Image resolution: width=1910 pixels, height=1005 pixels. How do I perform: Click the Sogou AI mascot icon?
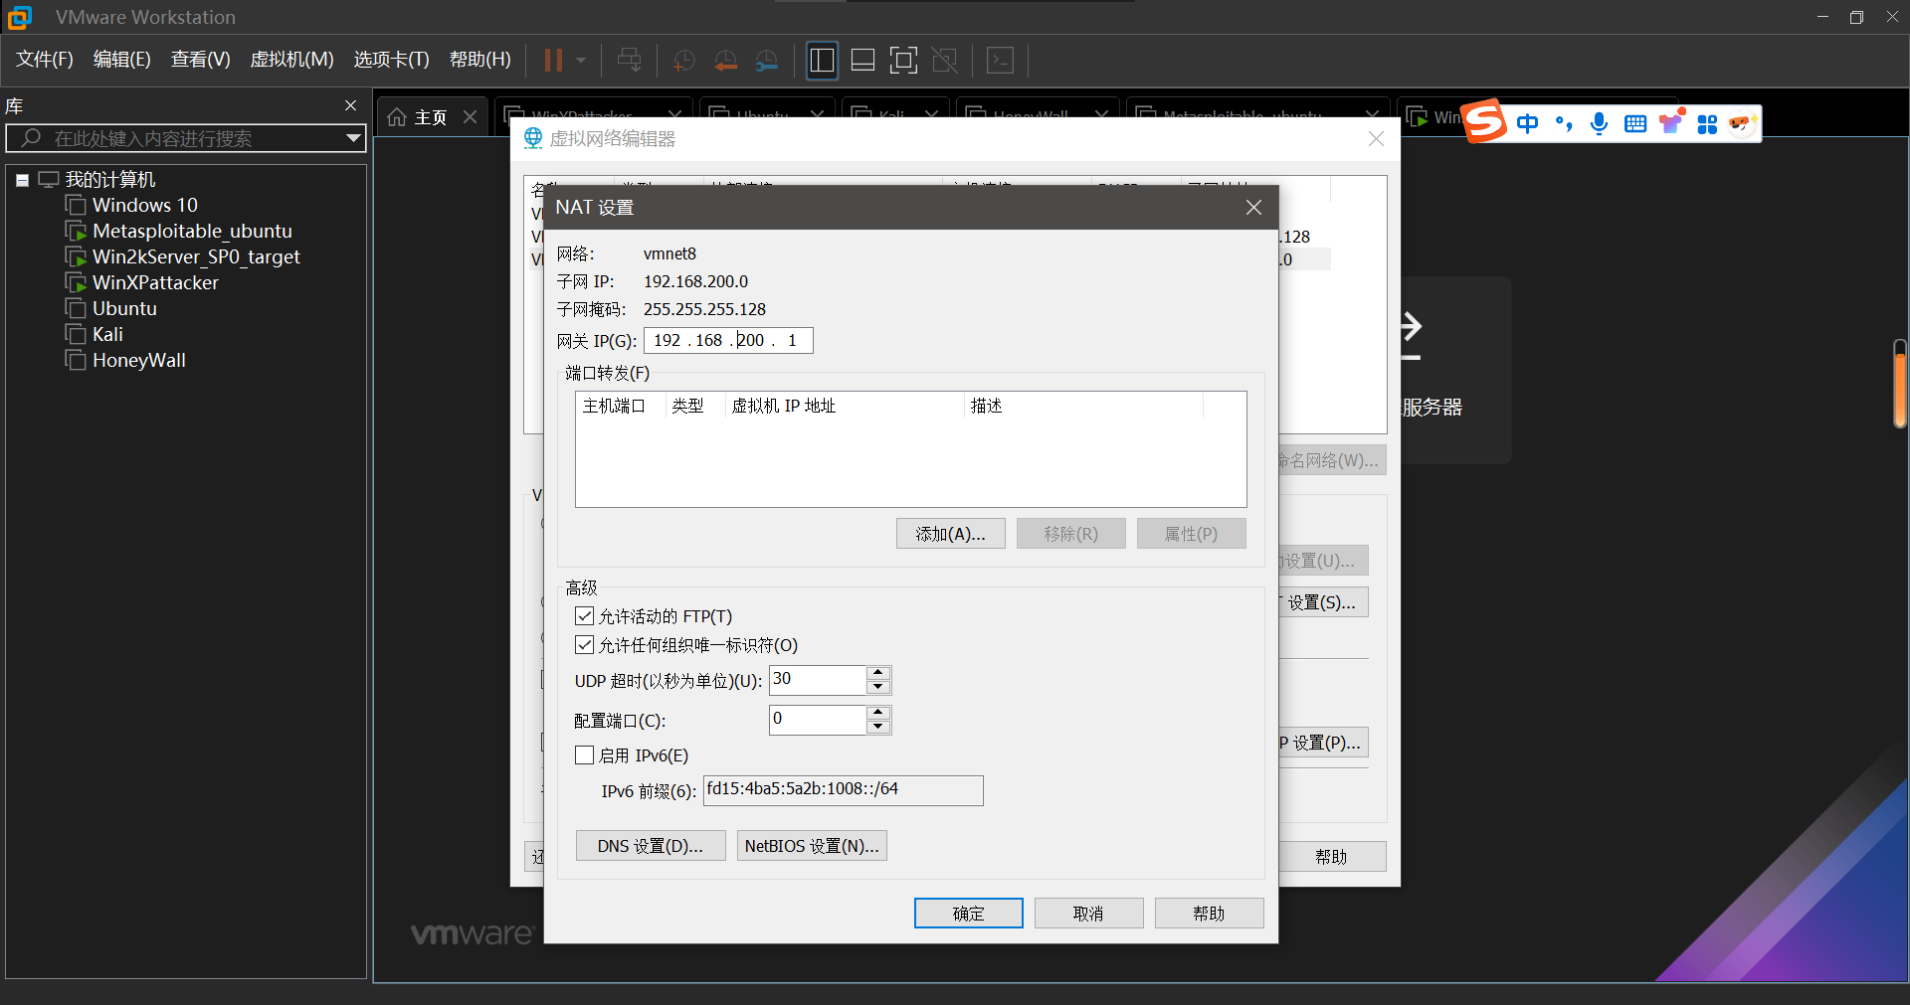click(x=1741, y=123)
